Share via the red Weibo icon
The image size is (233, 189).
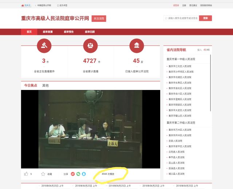[73, 174]
